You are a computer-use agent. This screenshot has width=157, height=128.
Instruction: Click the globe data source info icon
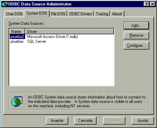point(17,102)
